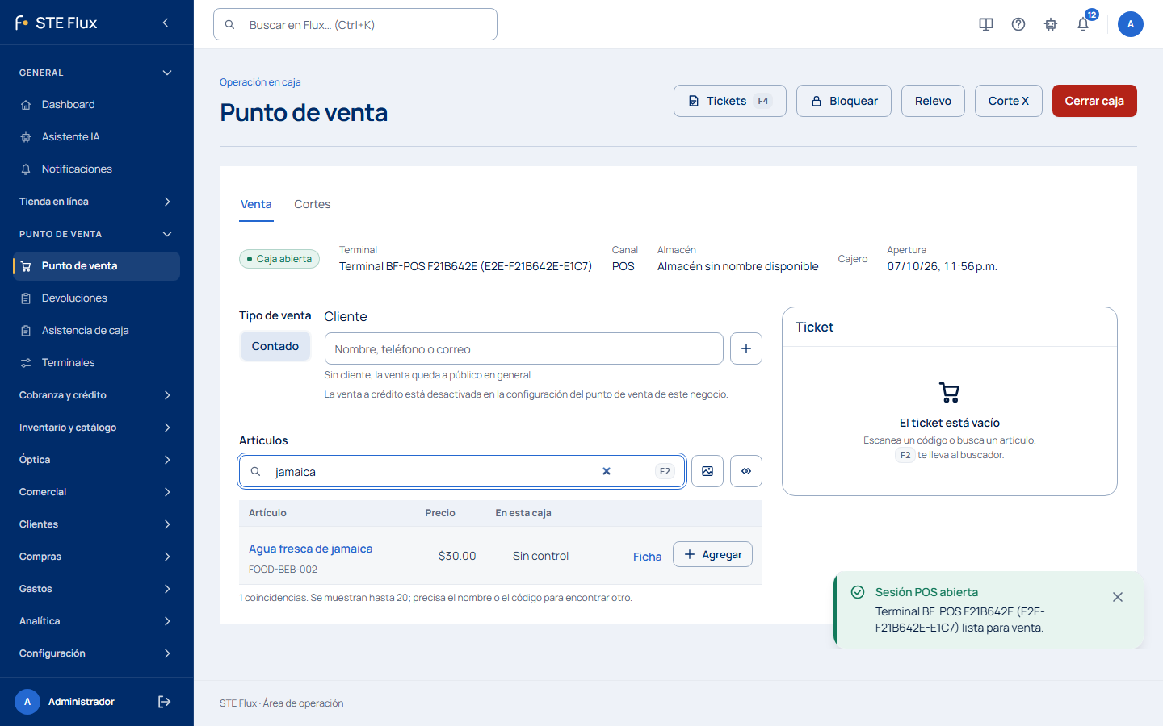Open Ficha for Agua fresca de jamaica
The width and height of the screenshot is (1163, 726).
648,557
